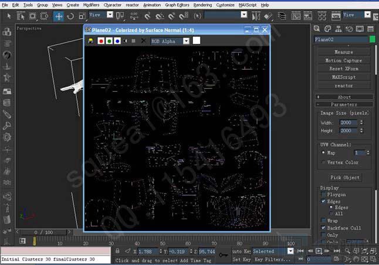Select the All radio button under Edges
379x265 pixels.
pyautogui.click(x=331, y=214)
